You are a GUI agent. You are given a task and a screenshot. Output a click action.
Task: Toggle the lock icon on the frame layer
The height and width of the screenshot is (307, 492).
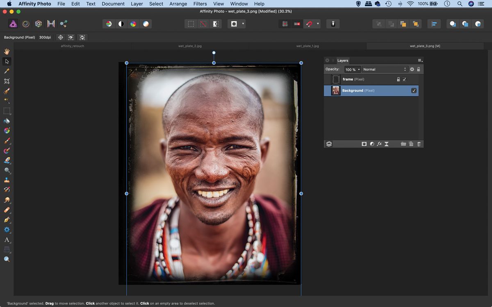[x=398, y=79]
